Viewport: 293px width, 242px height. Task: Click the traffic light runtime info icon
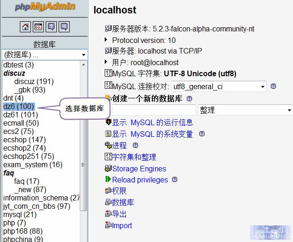108,122
